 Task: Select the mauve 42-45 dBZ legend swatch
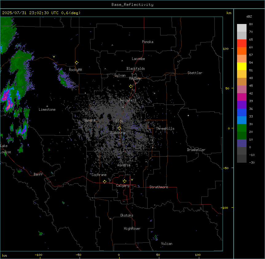(242, 90)
